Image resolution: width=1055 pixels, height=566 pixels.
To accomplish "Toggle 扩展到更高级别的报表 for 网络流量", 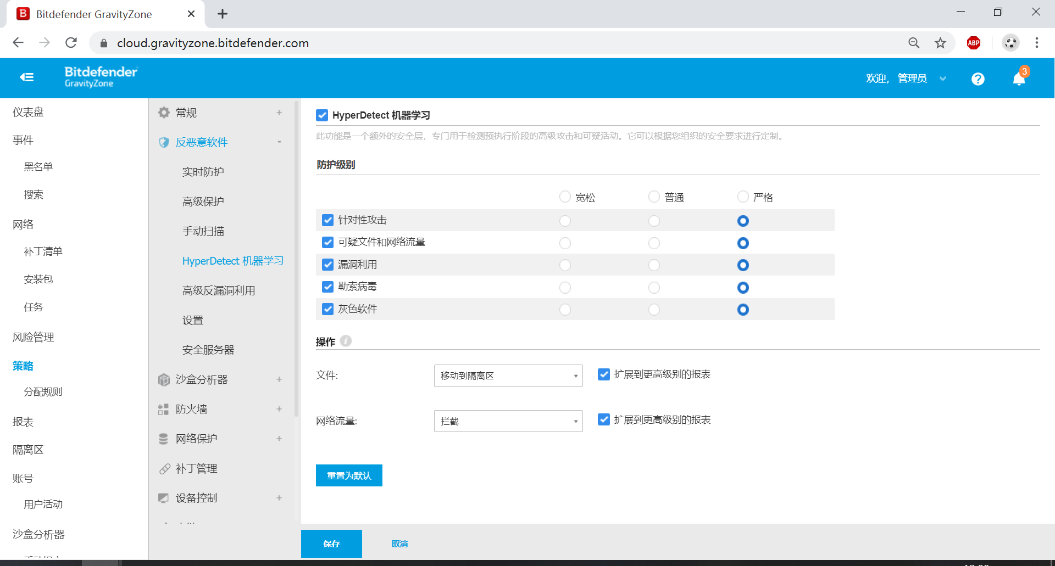I will [x=604, y=420].
